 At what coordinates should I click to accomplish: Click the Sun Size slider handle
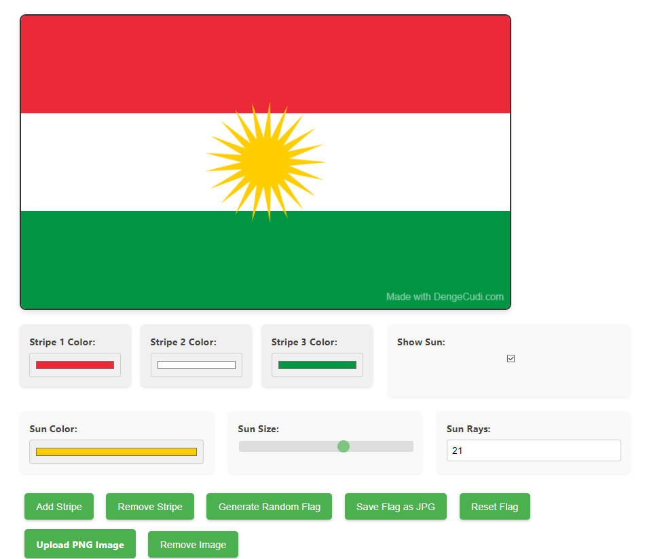click(x=344, y=446)
